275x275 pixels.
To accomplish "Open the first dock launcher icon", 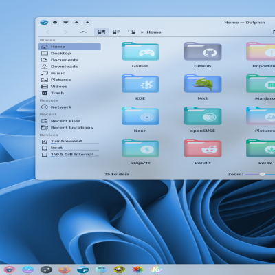I will (10, 269).
